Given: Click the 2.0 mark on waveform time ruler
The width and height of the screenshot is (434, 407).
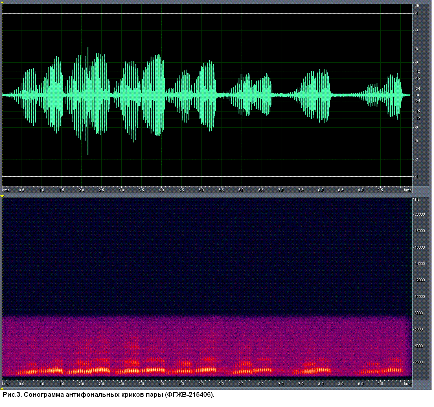Looking at the screenshot, I should (x=81, y=190).
